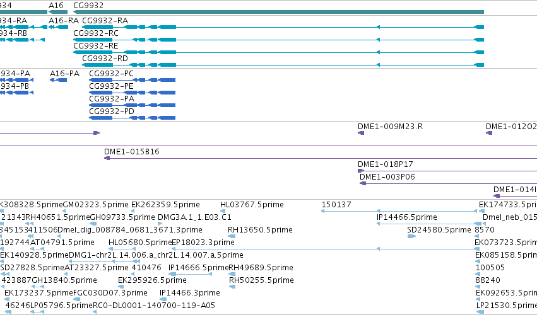Select BAC clone DME1-018P17
The width and height of the screenshot is (537, 315).
click(x=447, y=171)
